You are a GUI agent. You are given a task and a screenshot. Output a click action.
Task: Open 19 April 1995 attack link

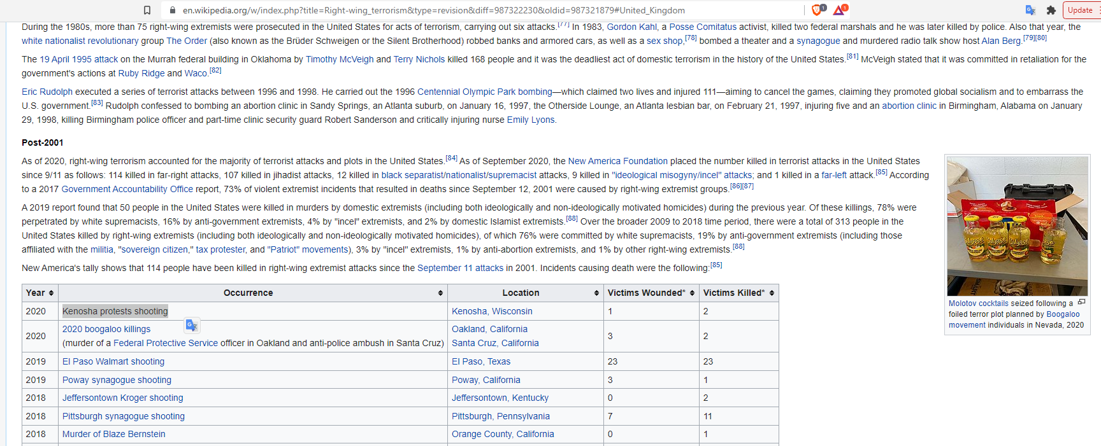click(x=79, y=59)
